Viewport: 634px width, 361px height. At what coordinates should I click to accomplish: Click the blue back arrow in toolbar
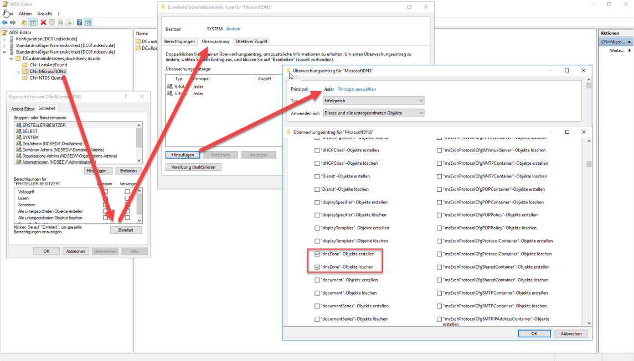click(4, 23)
